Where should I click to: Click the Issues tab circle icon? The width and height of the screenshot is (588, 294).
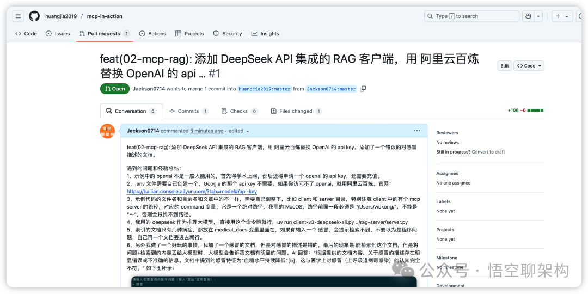point(49,33)
